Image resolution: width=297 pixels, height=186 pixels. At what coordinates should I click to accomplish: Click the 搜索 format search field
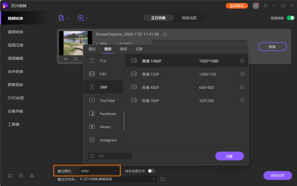(110, 156)
